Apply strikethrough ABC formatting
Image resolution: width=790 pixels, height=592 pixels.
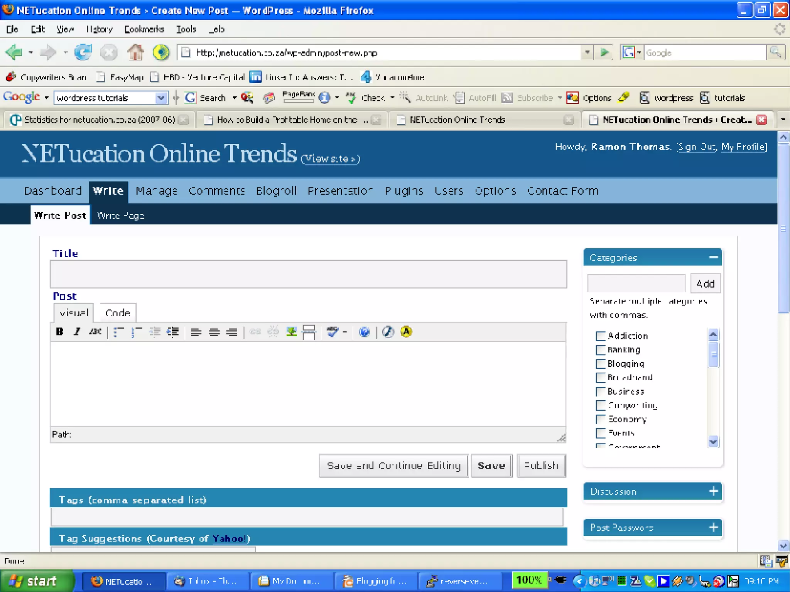tap(95, 332)
